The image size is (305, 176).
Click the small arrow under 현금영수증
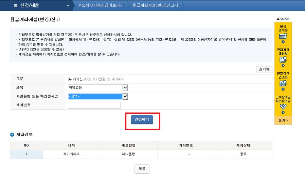(x=283, y=42)
